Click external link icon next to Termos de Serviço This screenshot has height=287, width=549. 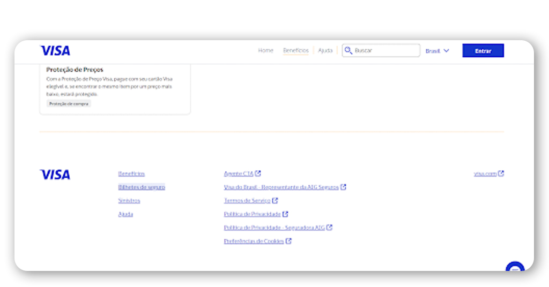coord(275,201)
